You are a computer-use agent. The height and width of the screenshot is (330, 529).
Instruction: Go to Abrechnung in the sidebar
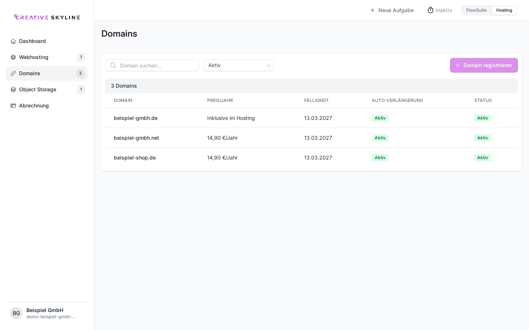47,106
